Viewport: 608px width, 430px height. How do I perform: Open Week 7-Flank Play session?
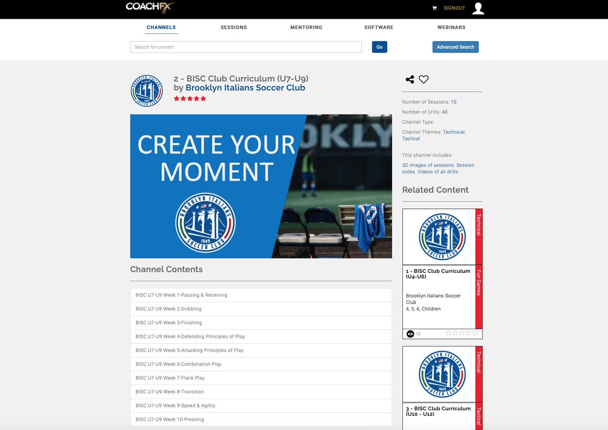point(261,378)
